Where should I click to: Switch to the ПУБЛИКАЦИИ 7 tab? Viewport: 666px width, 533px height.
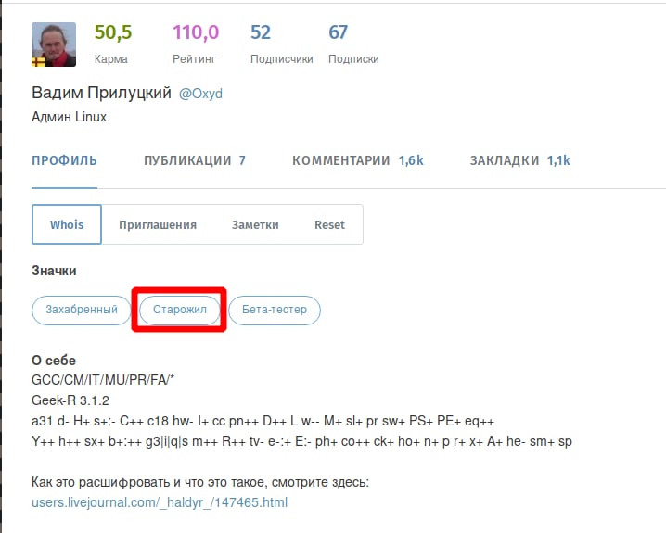click(195, 160)
